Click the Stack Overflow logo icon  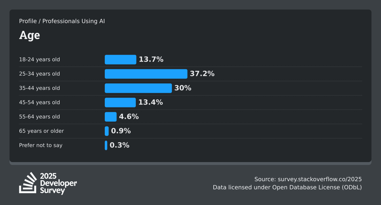(28, 183)
